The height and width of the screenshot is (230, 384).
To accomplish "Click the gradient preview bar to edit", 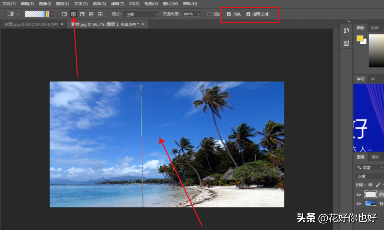I will (37, 14).
